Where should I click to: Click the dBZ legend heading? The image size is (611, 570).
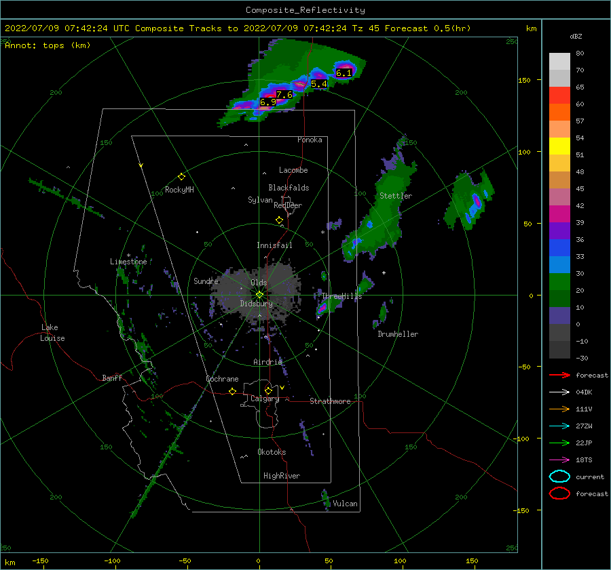pyautogui.click(x=576, y=36)
